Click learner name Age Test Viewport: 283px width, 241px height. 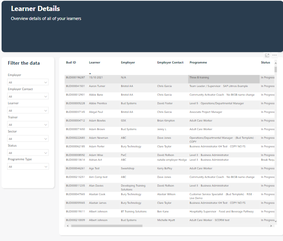94,169
